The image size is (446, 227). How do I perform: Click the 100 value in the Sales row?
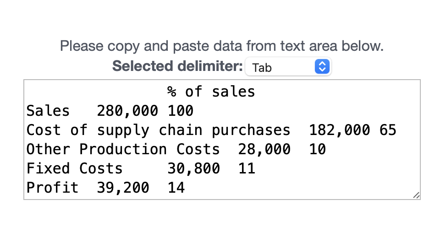pos(181,111)
